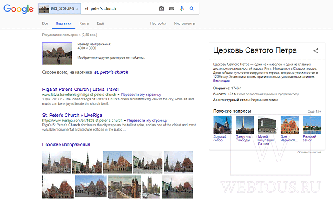Click the Домский собор caption text
Image resolution: width=333 pixels, height=201 pixels.
pos(220,138)
